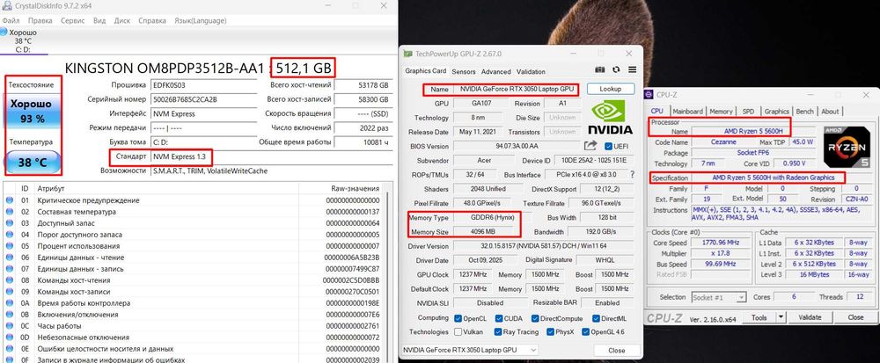This screenshot has height=363, width=880.
Task: Open Язык(Language) menu
Action: [x=201, y=21]
